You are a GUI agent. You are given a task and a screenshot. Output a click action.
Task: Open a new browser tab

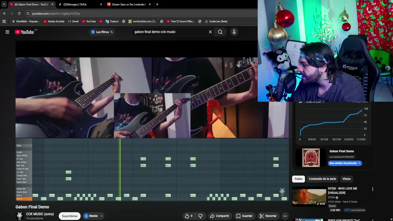[157, 4]
